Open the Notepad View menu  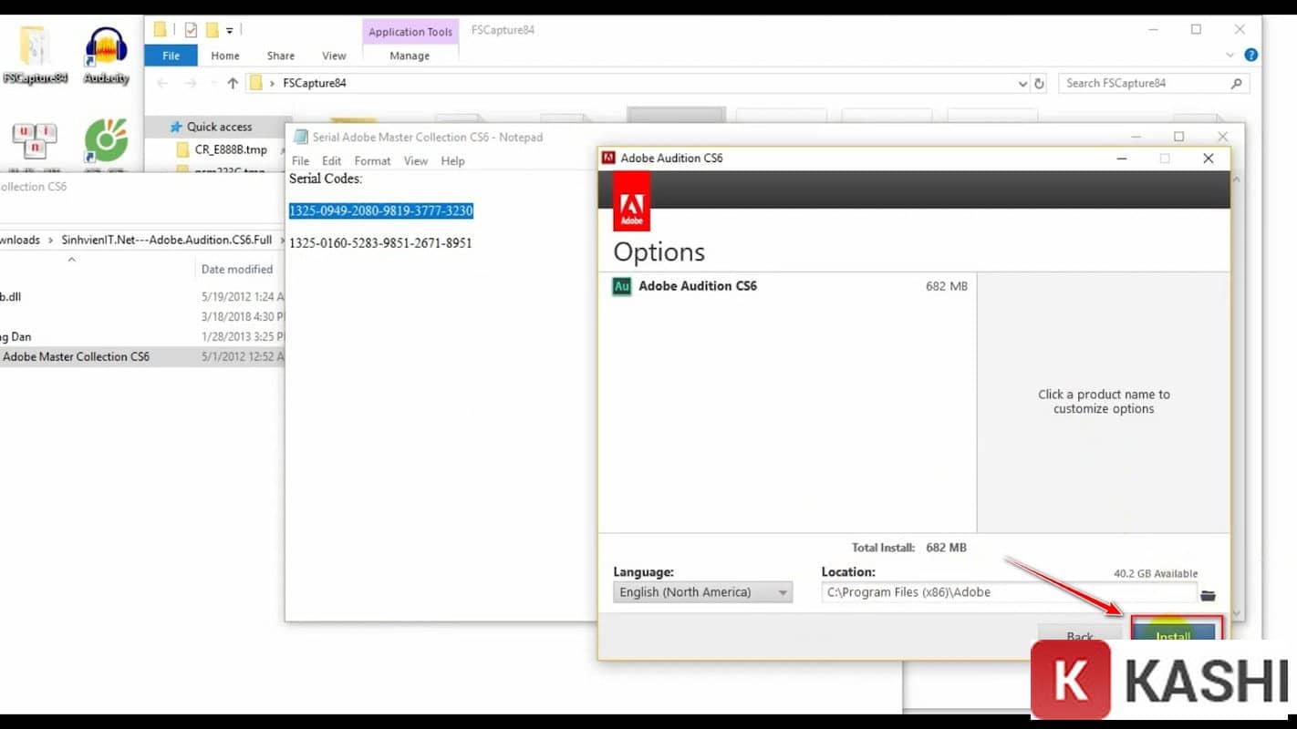pyautogui.click(x=416, y=160)
